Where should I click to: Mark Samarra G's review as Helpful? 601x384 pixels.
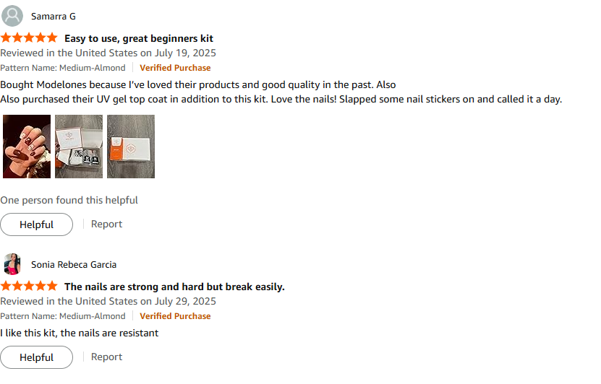pyautogui.click(x=36, y=224)
